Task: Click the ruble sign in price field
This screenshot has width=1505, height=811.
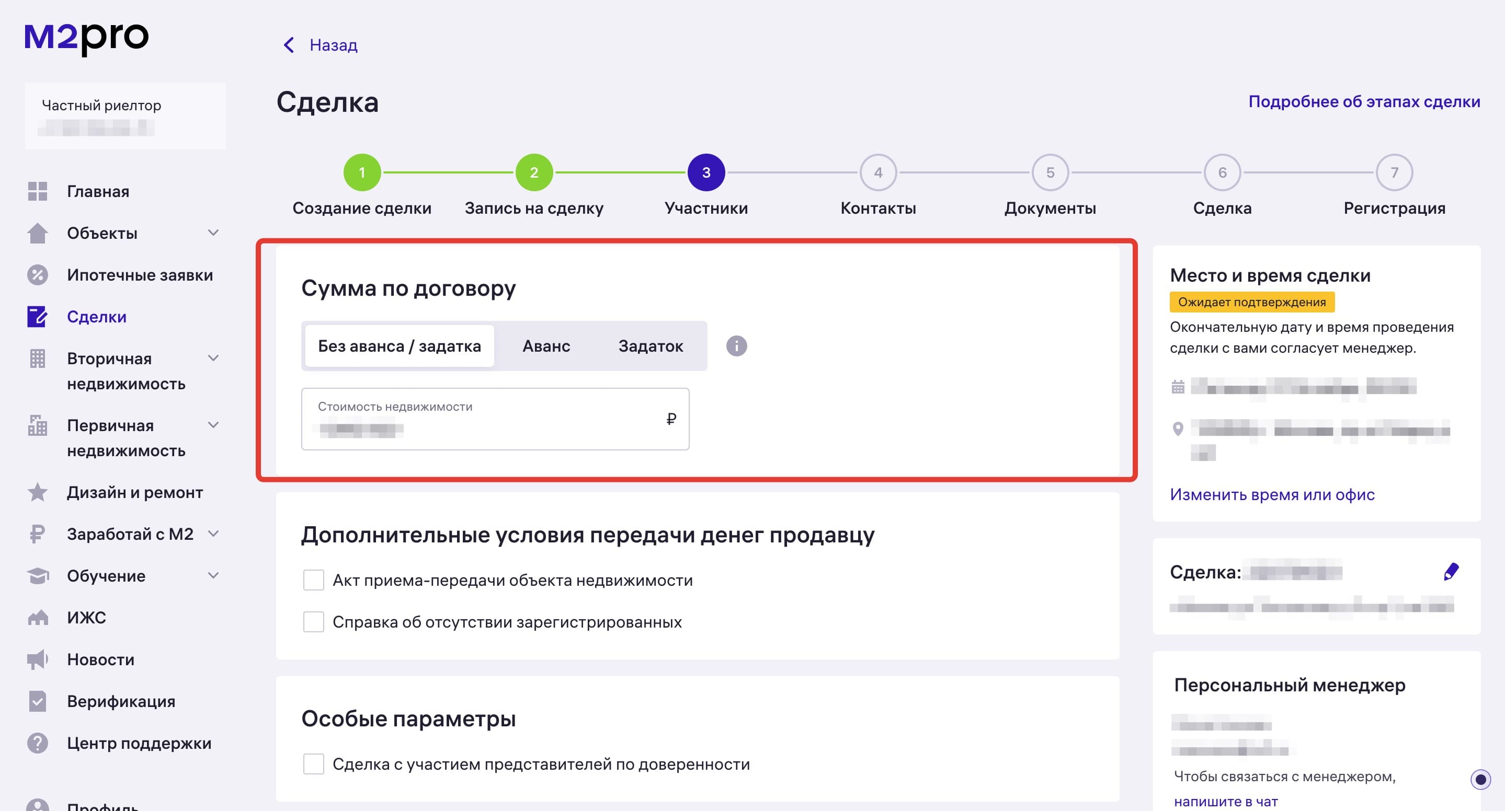Action: (x=671, y=419)
